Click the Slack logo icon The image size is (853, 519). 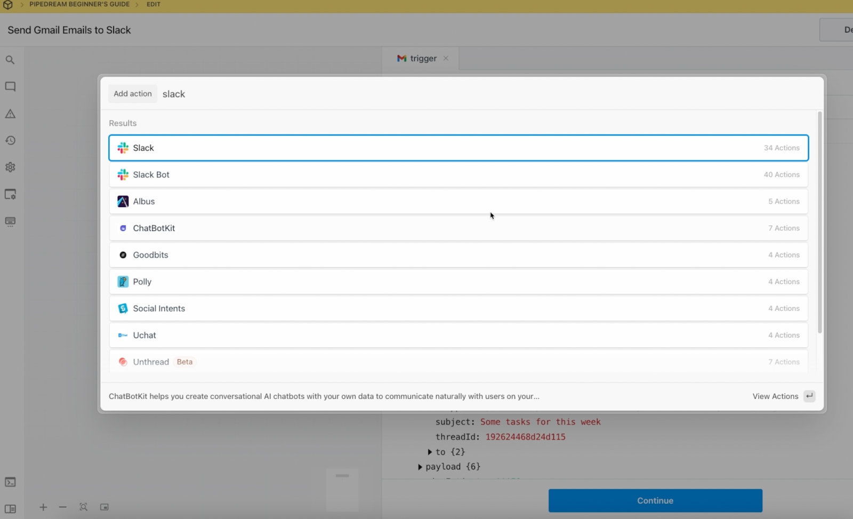tap(123, 148)
